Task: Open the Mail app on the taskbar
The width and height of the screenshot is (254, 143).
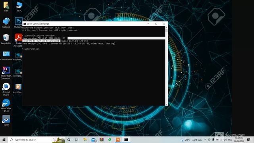Action: click(94, 139)
